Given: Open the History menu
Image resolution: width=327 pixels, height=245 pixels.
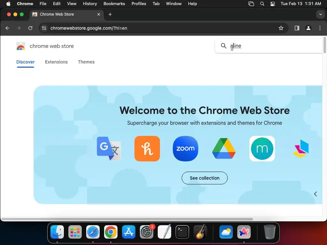Looking at the screenshot, I should click(90, 4).
